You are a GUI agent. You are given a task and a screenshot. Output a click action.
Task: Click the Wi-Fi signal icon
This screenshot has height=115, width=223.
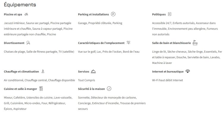tap(188, 71)
